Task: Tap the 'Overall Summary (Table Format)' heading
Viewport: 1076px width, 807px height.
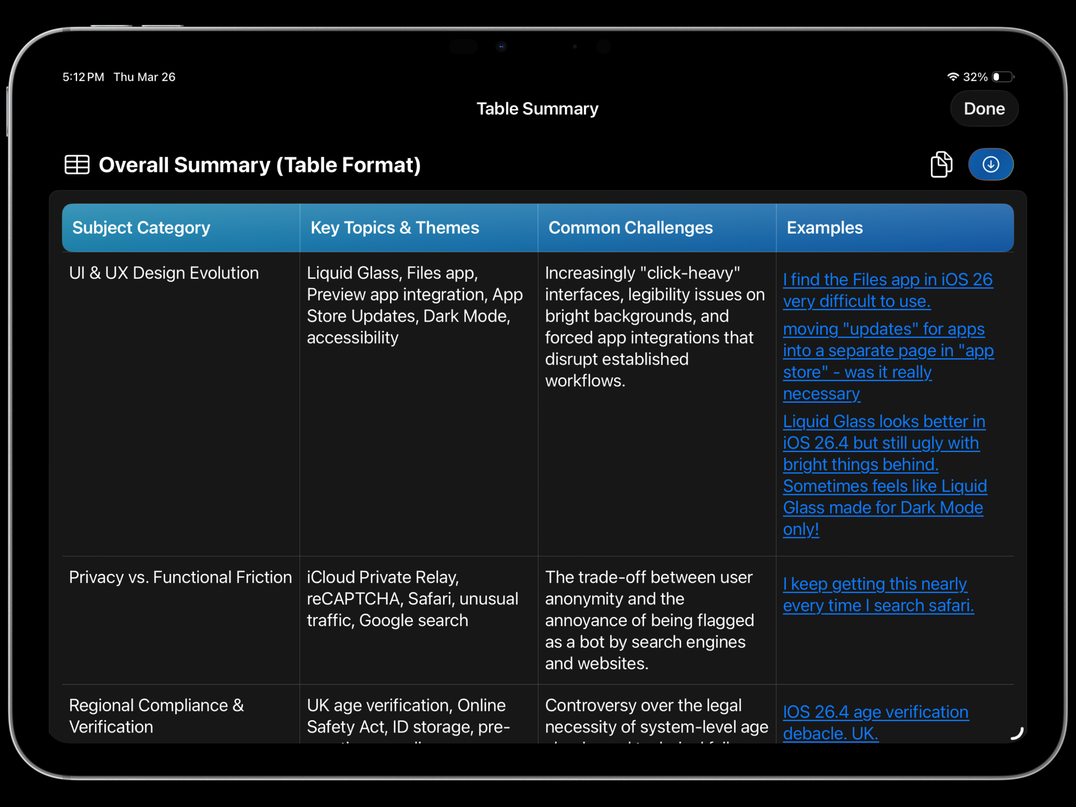Action: pos(260,165)
